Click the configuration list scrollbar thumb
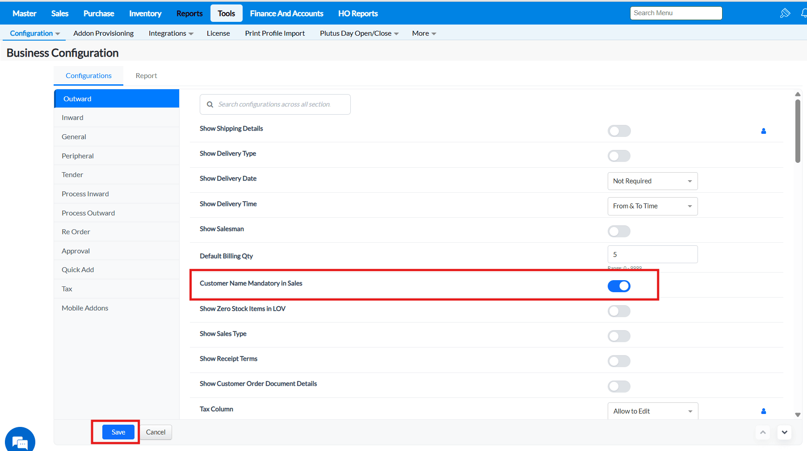807x451 pixels. [x=798, y=131]
